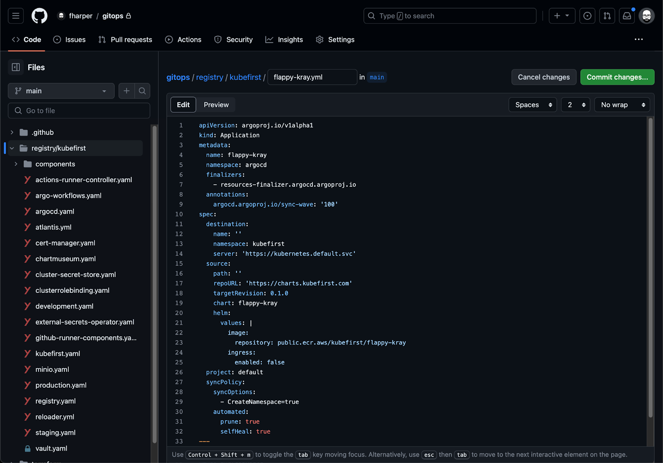
Task: Open notifications inbox icon
Action: point(627,16)
